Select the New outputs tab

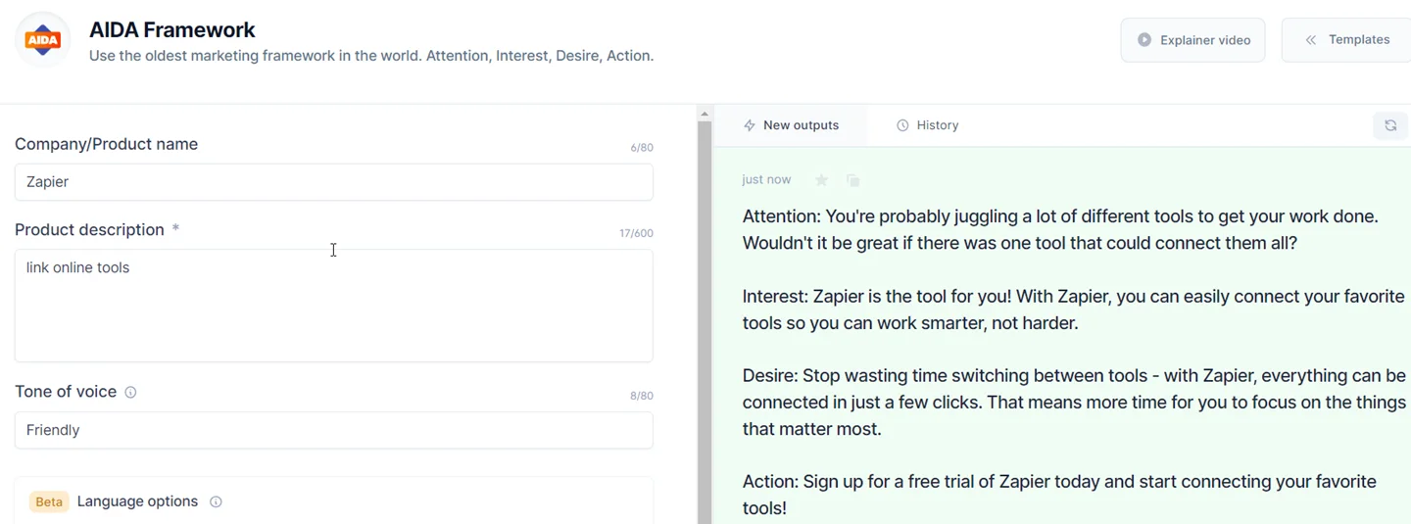[x=791, y=125]
